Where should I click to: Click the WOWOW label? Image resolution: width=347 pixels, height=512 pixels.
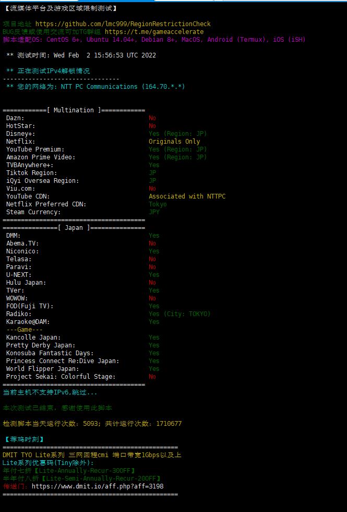tap(17, 298)
